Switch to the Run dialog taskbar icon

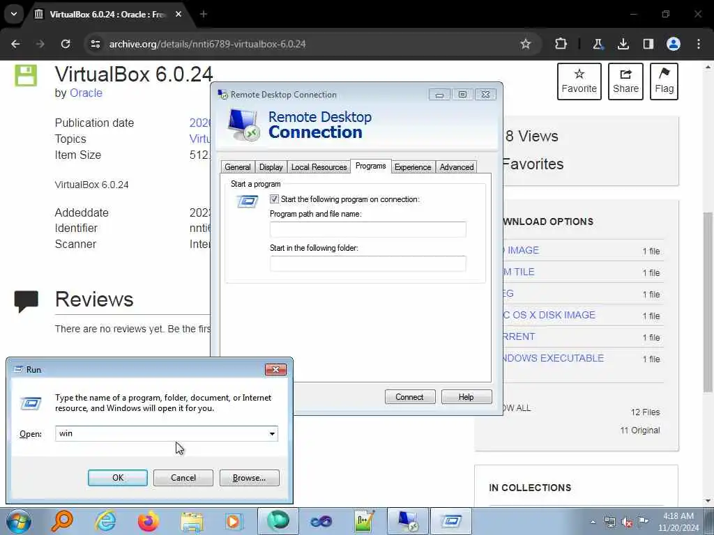pos(451,521)
